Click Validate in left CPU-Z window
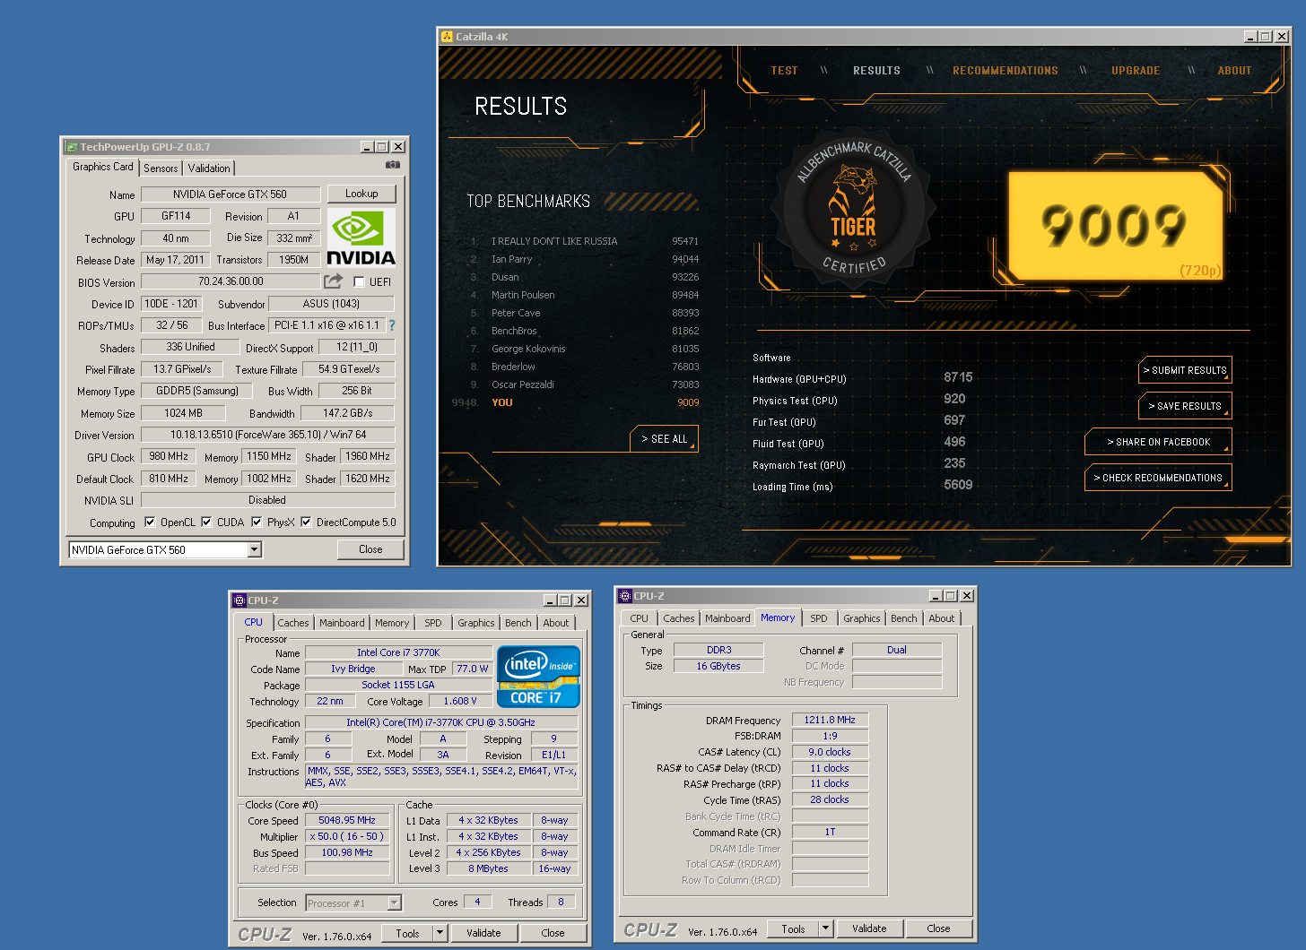 [483, 933]
